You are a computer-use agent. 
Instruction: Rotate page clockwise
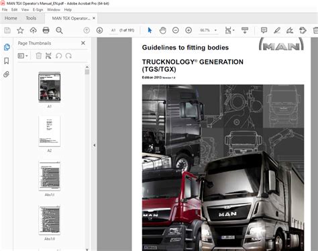pyautogui.click(x=68, y=56)
